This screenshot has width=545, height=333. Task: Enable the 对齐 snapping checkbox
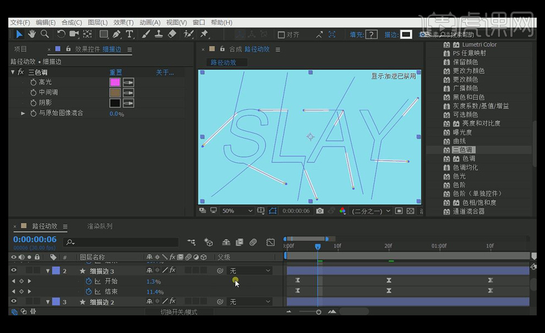click(x=281, y=35)
